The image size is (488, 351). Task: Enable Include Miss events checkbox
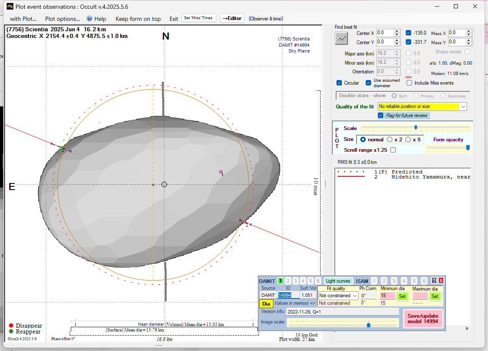point(409,83)
